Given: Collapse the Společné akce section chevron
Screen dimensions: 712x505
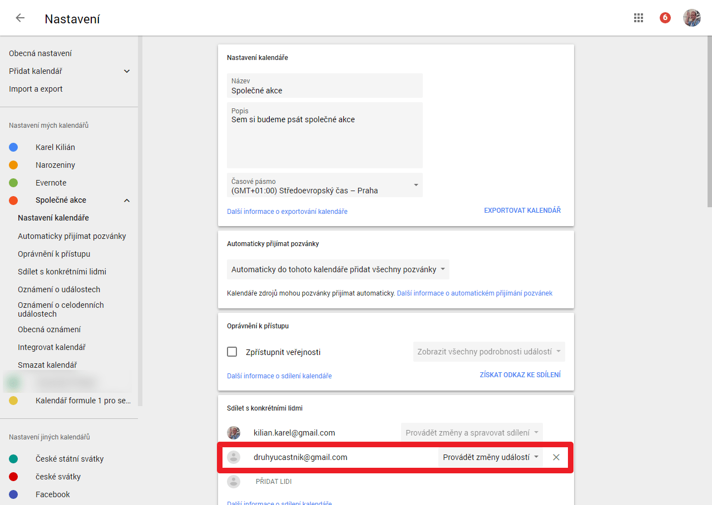Looking at the screenshot, I should (x=127, y=201).
